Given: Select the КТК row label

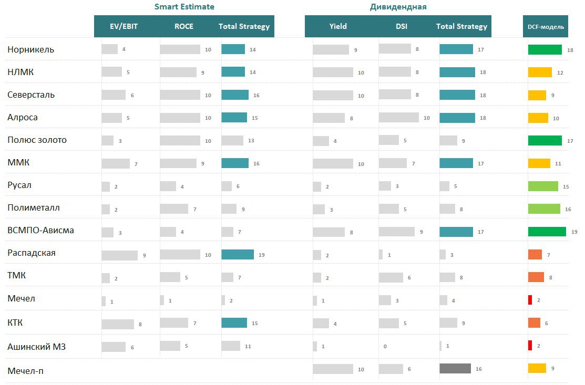Looking at the screenshot, I should 15,322.
